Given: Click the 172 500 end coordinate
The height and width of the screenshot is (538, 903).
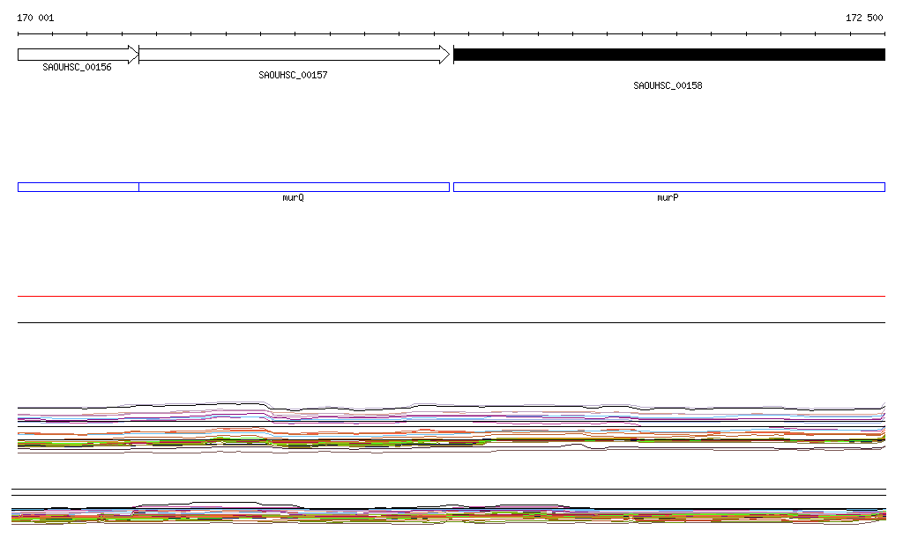Looking at the screenshot, I should point(864,18).
